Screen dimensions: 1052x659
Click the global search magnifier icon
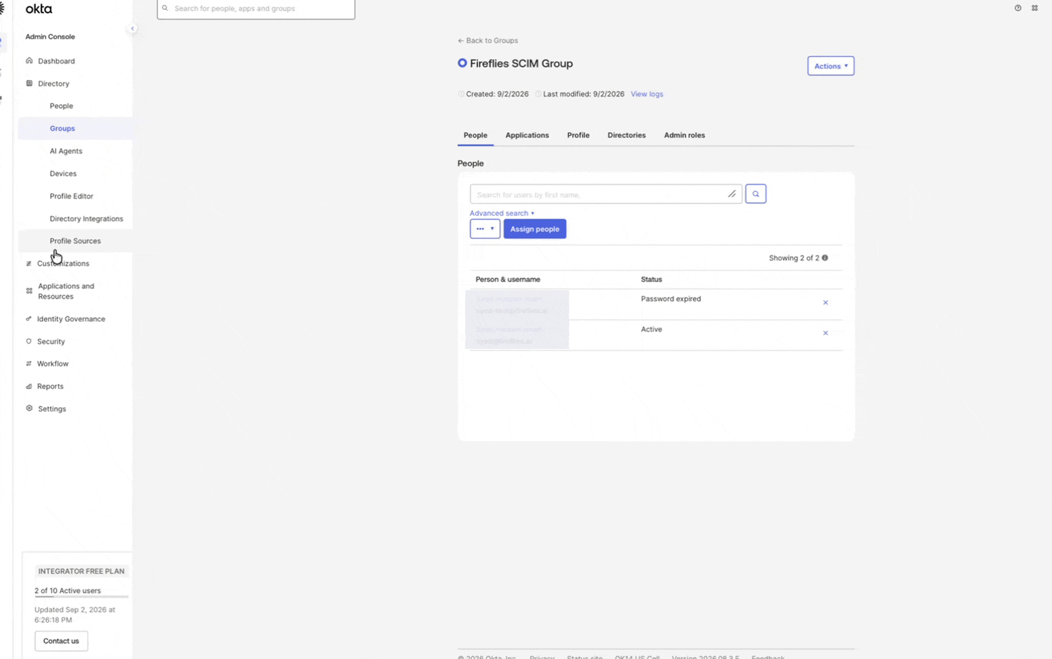coord(165,8)
